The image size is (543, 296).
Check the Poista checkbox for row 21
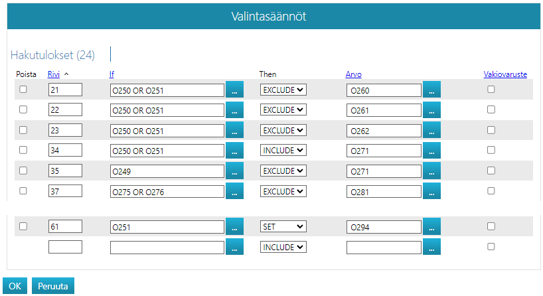pyautogui.click(x=23, y=90)
